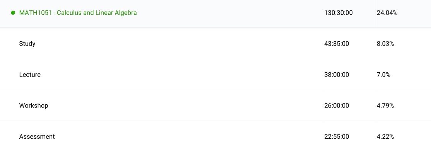Click the Workshop duration 26:00:00
The image size is (431, 148).
[x=337, y=106]
